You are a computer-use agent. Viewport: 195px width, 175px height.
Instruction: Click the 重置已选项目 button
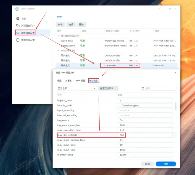coord(107,88)
